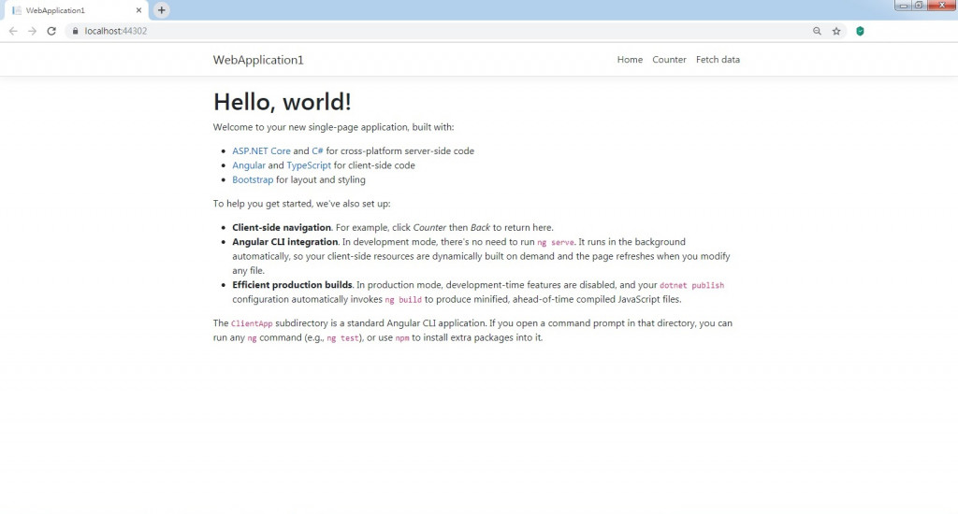Open the Bootstrap link
This screenshot has height=514, width=958.
pyautogui.click(x=253, y=179)
